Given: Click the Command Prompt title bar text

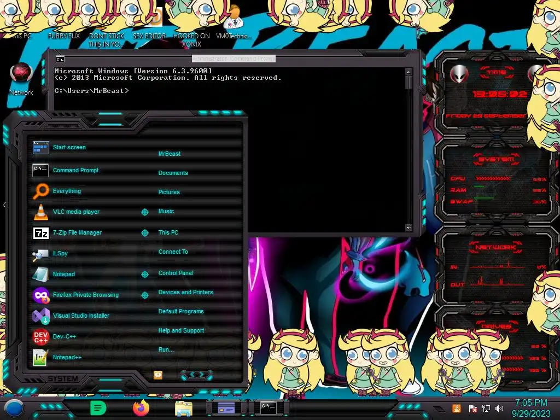Looking at the screenshot, I should pyautogui.click(x=234, y=59).
